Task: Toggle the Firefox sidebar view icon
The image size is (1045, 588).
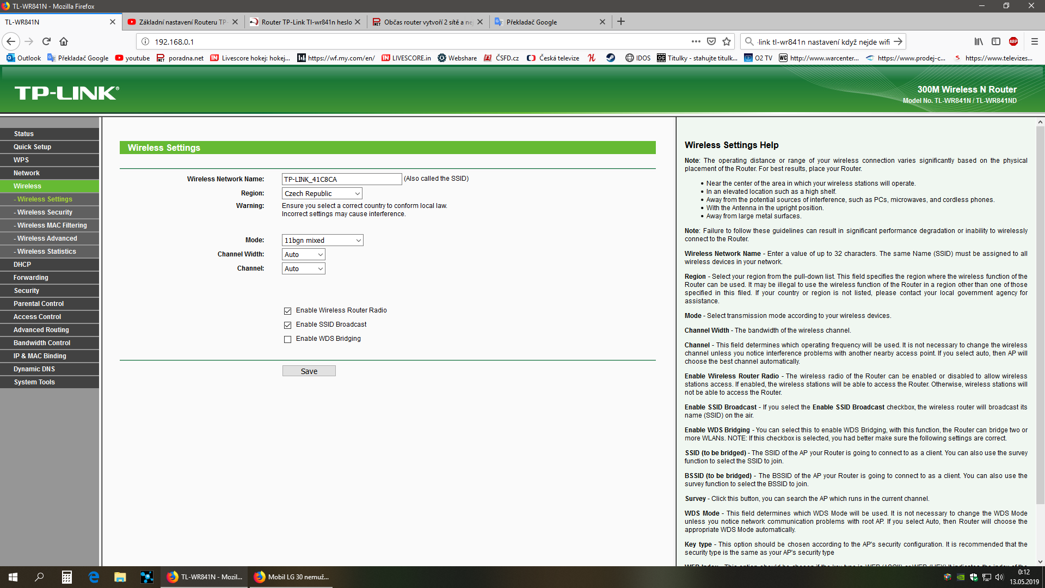Action: coord(996,41)
